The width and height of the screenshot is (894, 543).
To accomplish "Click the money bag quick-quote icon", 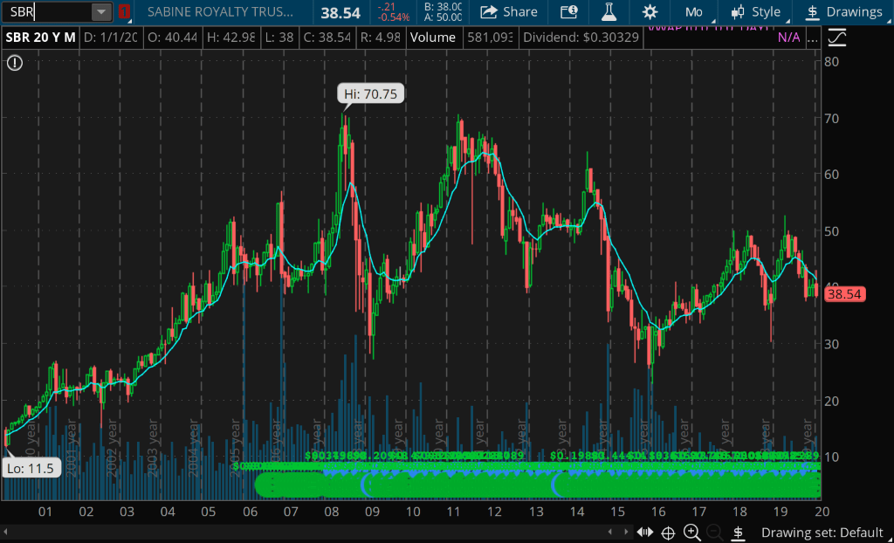I will click(568, 12).
